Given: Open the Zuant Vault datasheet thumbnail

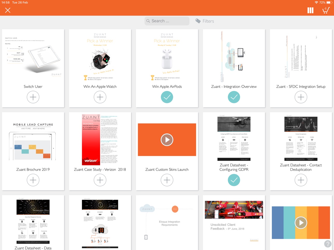Looking at the screenshot, I should pos(100,223).
